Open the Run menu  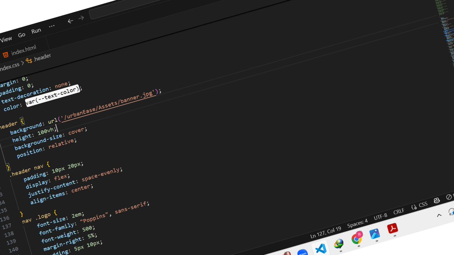pyautogui.click(x=36, y=31)
